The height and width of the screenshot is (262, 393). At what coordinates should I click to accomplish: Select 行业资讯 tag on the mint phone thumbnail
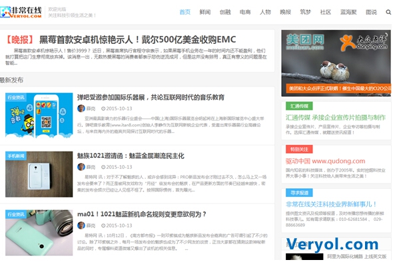(x=16, y=215)
